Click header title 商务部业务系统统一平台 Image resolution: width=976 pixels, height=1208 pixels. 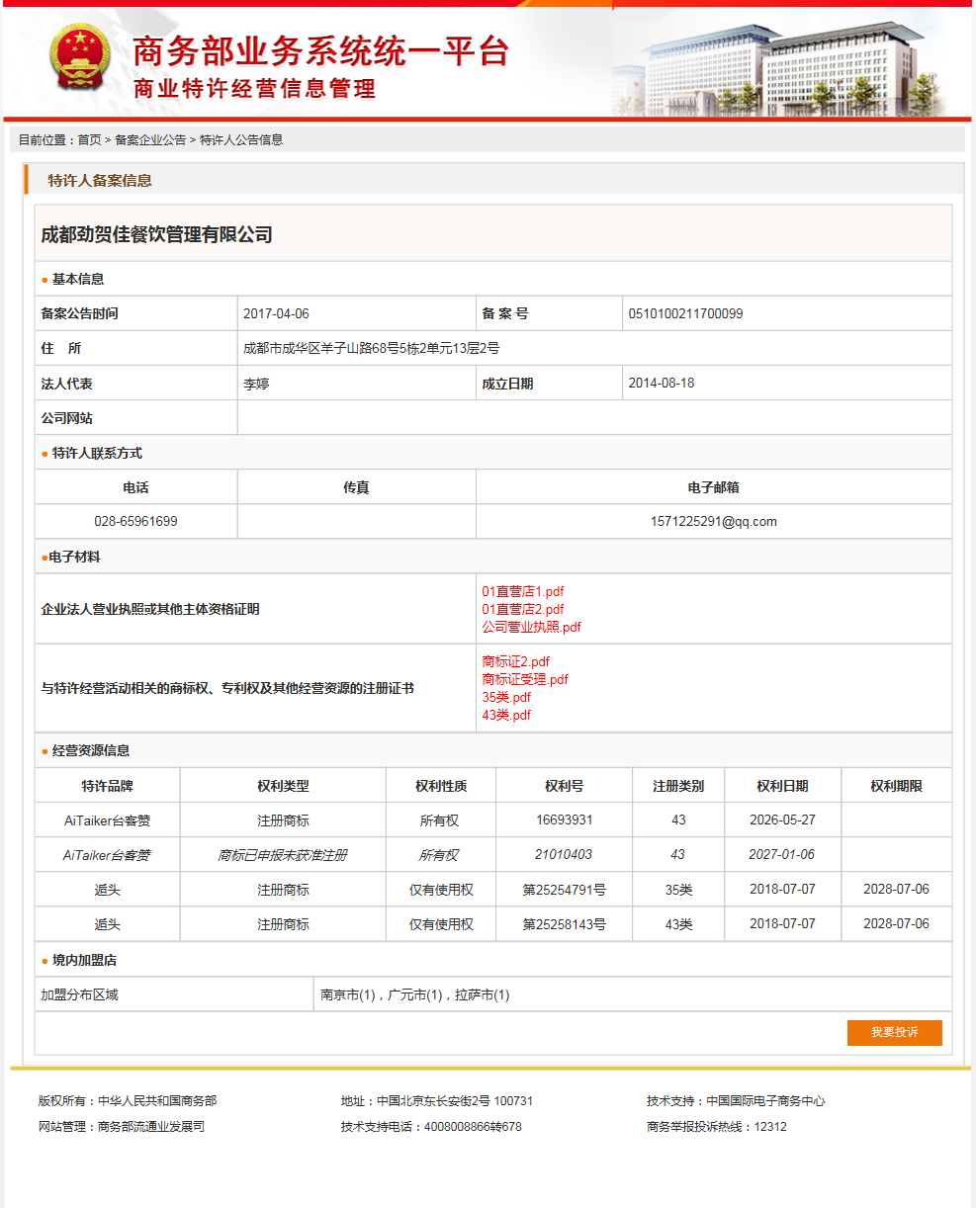[320, 51]
